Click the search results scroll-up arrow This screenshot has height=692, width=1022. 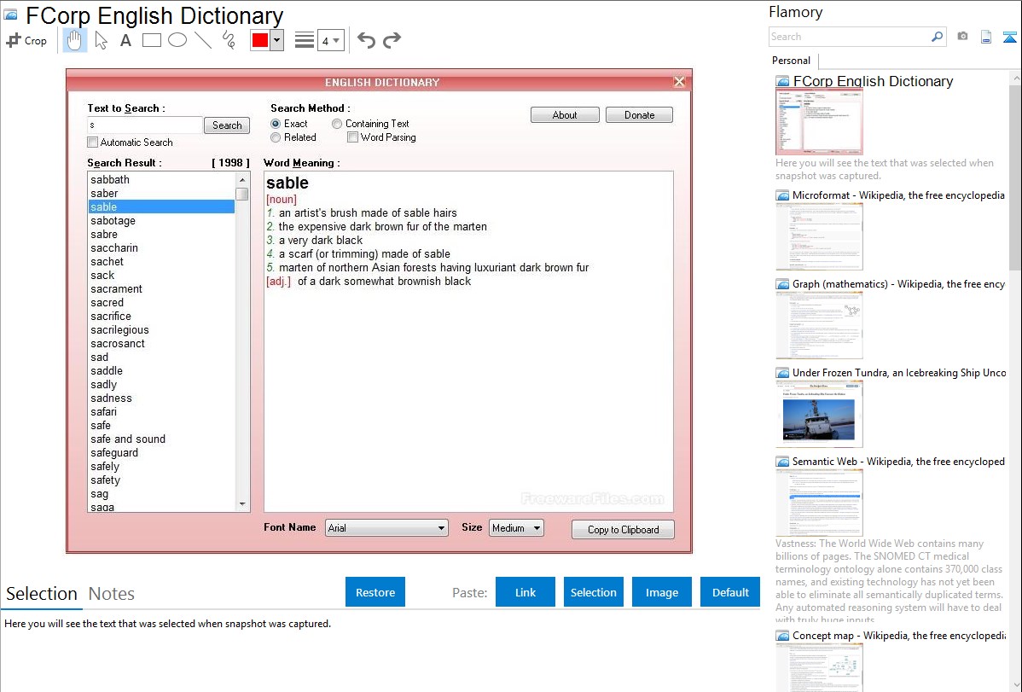pyautogui.click(x=242, y=179)
